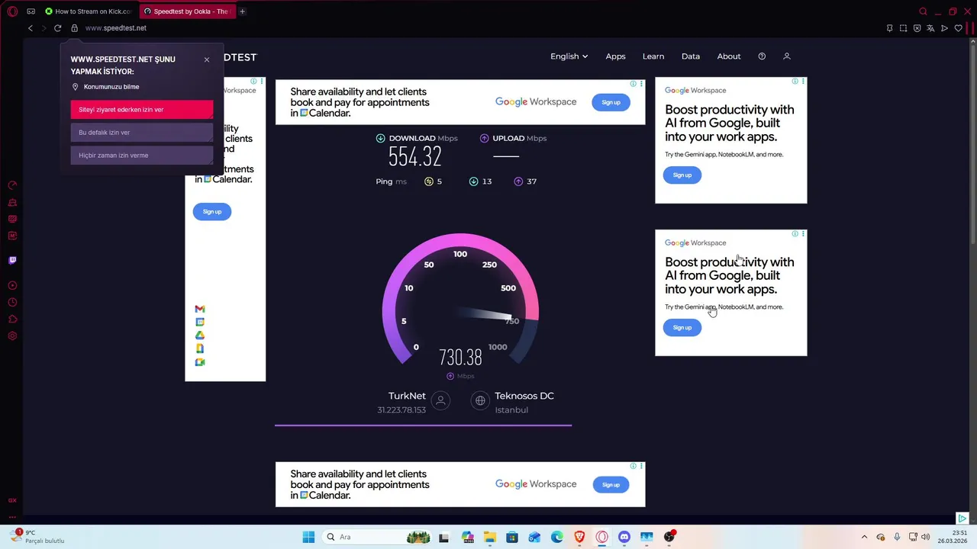Open GX Corner gamepad icon in tab bar

[x=31, y=11]
